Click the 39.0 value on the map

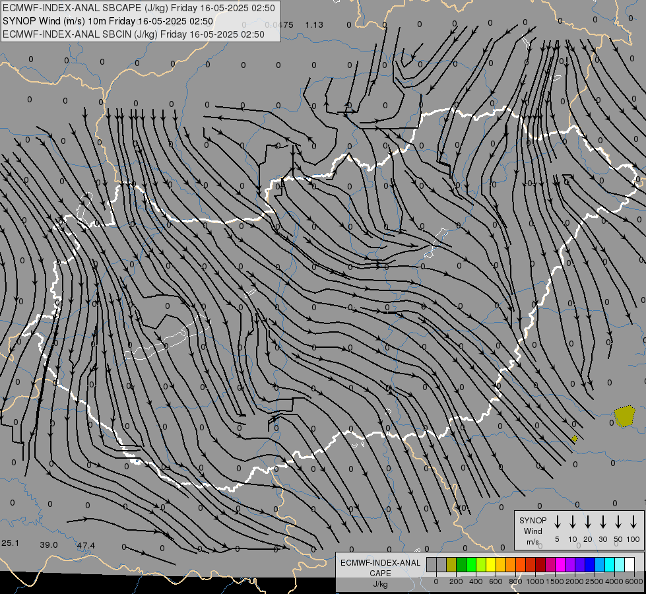[x=49, y=545]
